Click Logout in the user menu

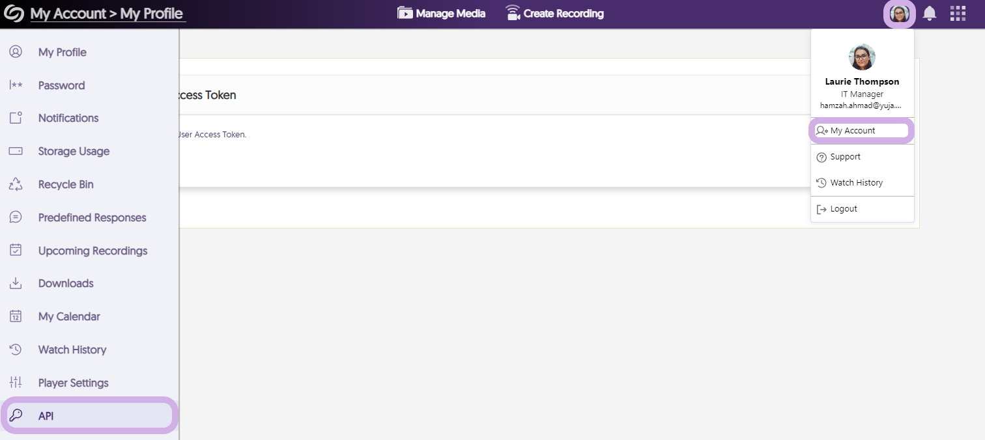coord(843,209)
